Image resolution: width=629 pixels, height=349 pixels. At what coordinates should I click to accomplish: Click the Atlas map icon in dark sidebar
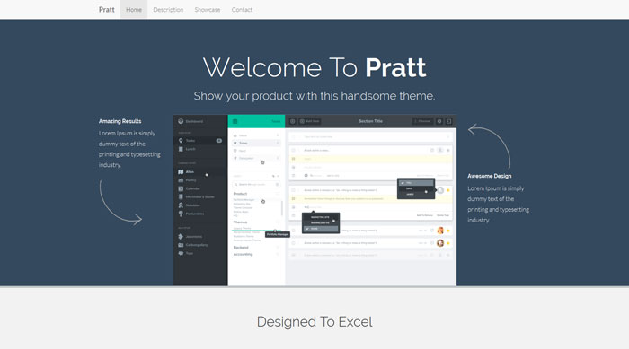pyautogui.click(x=181, y=172)
